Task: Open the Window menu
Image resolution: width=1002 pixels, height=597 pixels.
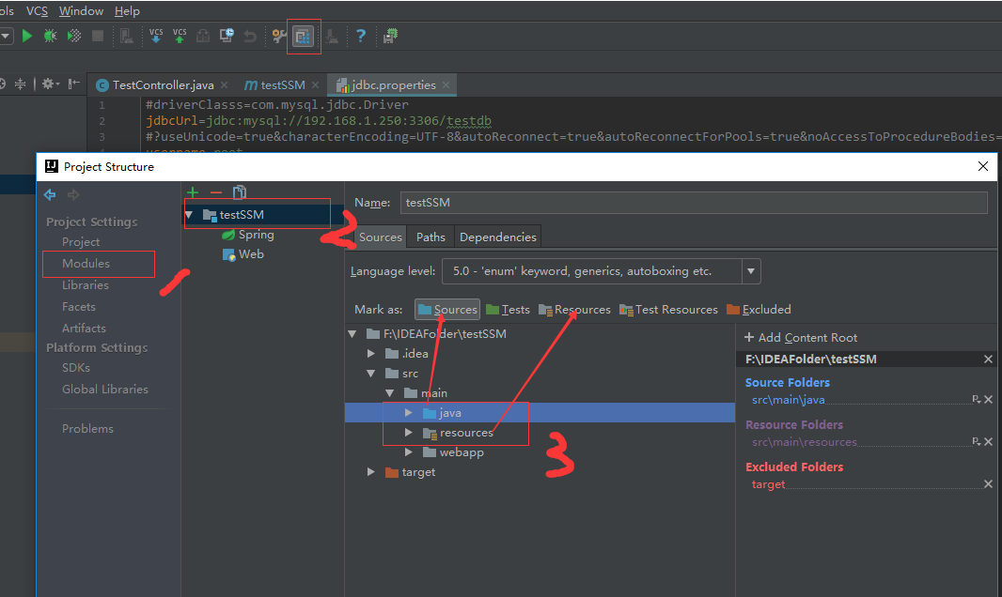Action: click(x=81, y=11)
